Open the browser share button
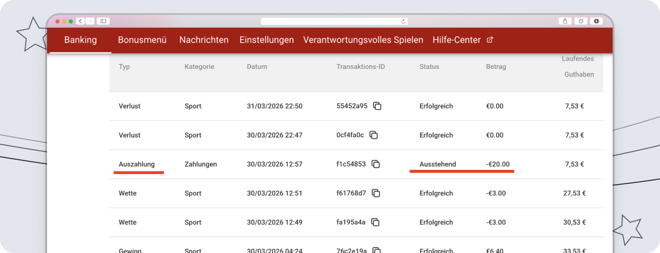The height and width of the screenshot is (253, 660). coord(565,21)
